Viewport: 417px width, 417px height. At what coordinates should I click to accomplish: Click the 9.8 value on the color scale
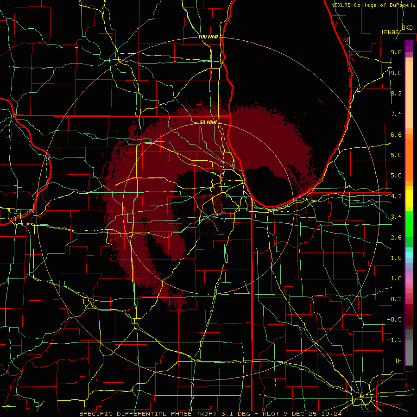coord(396,52)
